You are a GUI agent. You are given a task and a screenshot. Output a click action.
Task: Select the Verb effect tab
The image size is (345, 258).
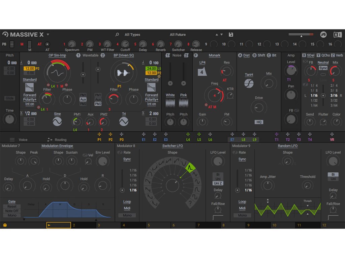(339, 55)
